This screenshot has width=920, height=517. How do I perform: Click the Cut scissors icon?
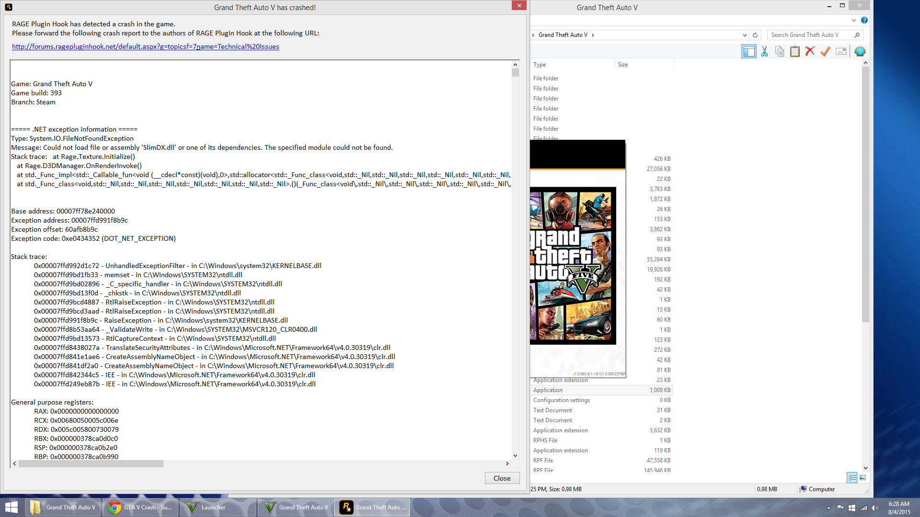[764, 52]
